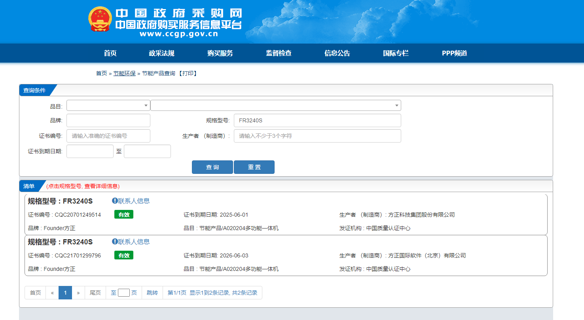Click the national emblem logo in header
The width and height of the screenshot is (584, 320).
coord(100,19)
